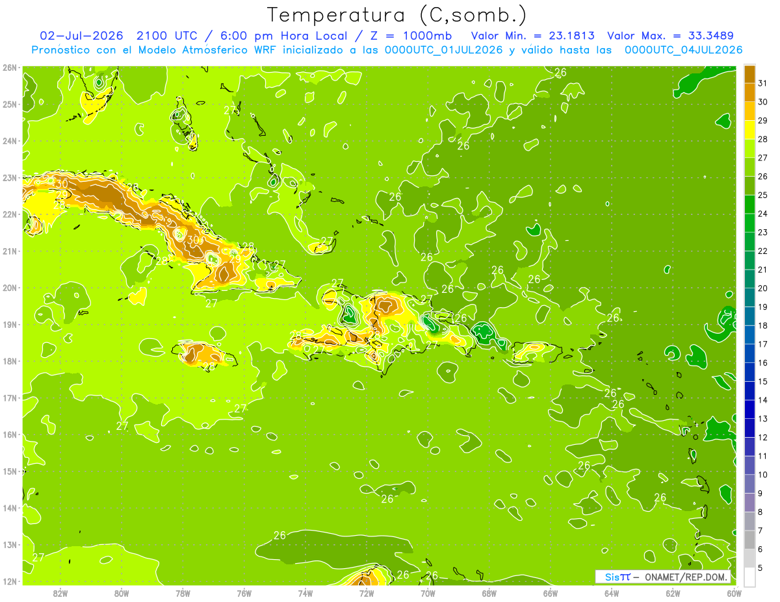
Task: Click the colorbar legend value "20"
Action: click(762, 288)
